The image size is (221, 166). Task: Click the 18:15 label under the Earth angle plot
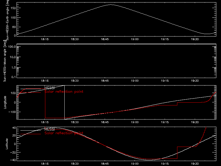click(45, 39)
